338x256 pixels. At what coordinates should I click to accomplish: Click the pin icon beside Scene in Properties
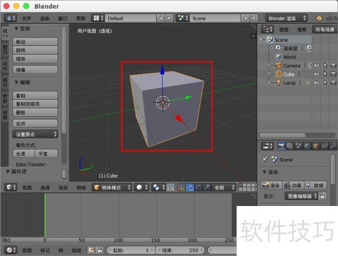click(265, 159)
